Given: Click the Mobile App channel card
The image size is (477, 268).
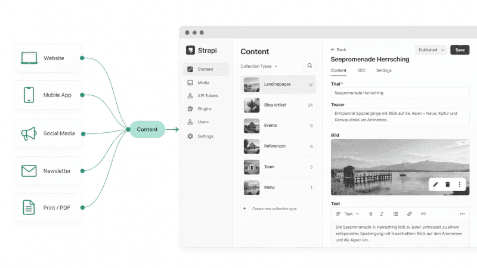Looking at the screenshot, I should (x=48, y=95).
